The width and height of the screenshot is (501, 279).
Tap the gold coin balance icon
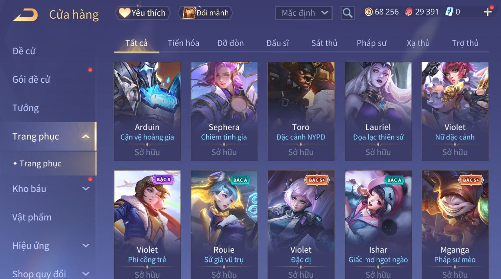click(x=368, y=12)
